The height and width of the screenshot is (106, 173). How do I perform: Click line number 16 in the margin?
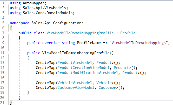[x=2, y=78]
